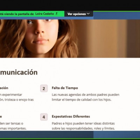Click the text 'ón, tristeza o enojo tras'
140x140 pixels.
click(x=17, y=100)
